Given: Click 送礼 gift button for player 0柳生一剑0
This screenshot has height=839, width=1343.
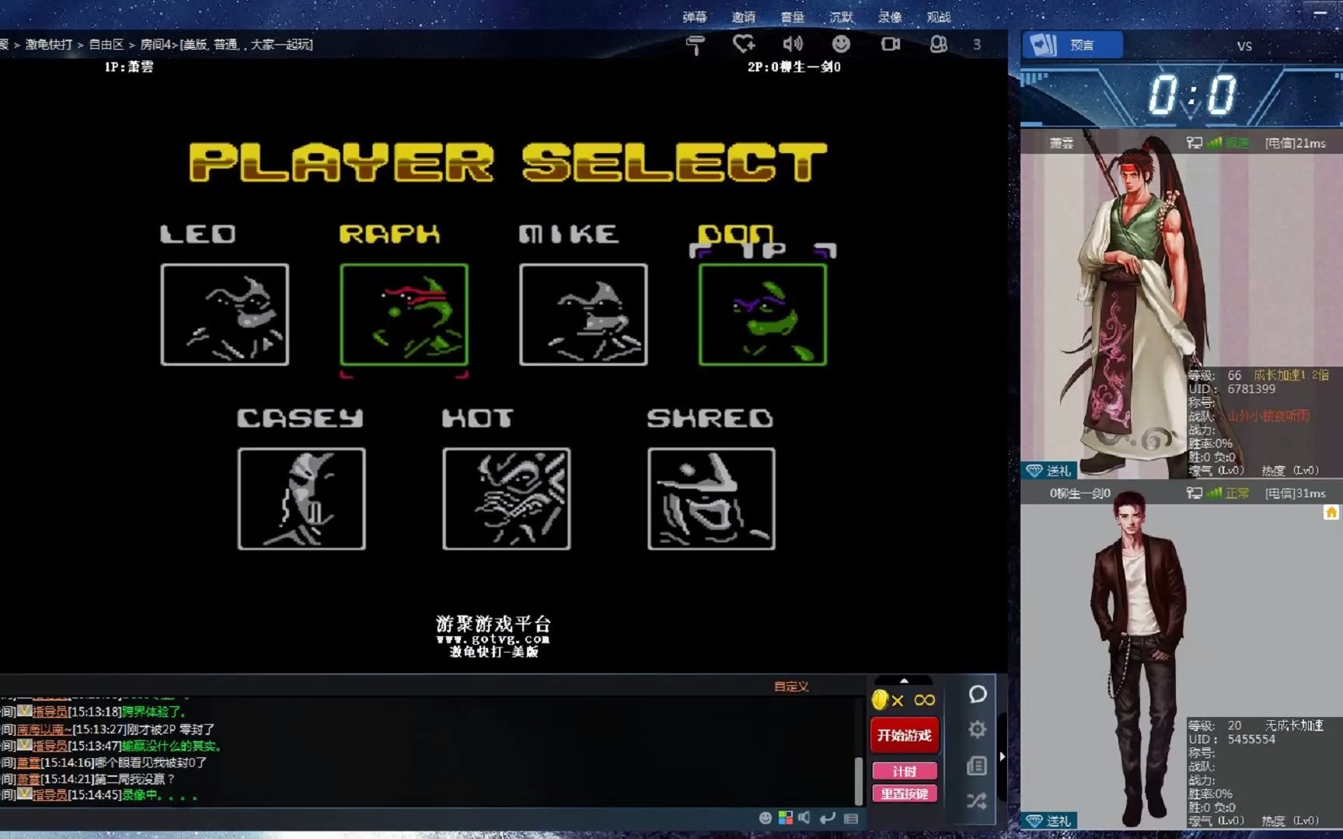Looking at the screenshot, I should click(x=1048, y=821).
